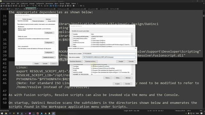The width and height of the screenshot is (205, 115).
Task: Open File Explorer from the taskbar
Action: 6,113
